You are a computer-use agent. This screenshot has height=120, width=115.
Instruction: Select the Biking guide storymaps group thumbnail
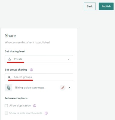8,88
